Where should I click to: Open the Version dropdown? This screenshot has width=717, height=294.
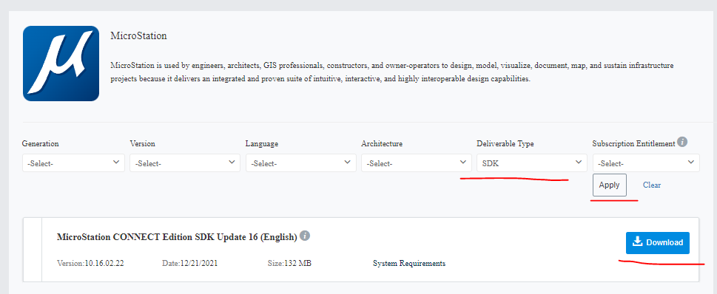pyautogui.click(x=185, y=163)
